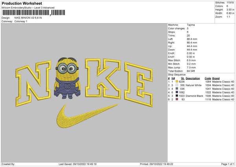This screenshot has width=236, height=167.
Task: Click the 'Description' column header
Action: coord(193,78)
